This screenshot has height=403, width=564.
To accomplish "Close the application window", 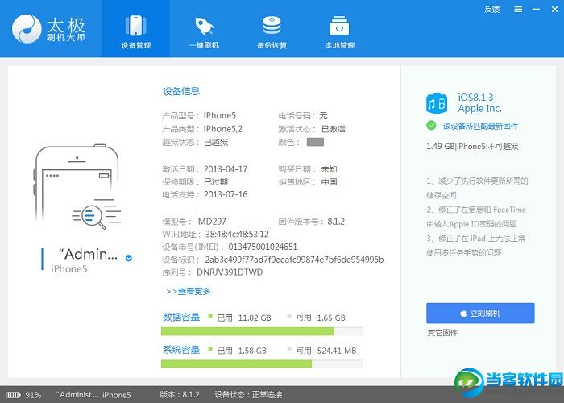I will (554, 10).
